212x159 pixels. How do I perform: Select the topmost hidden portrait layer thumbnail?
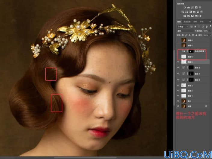tap(184, 40)
